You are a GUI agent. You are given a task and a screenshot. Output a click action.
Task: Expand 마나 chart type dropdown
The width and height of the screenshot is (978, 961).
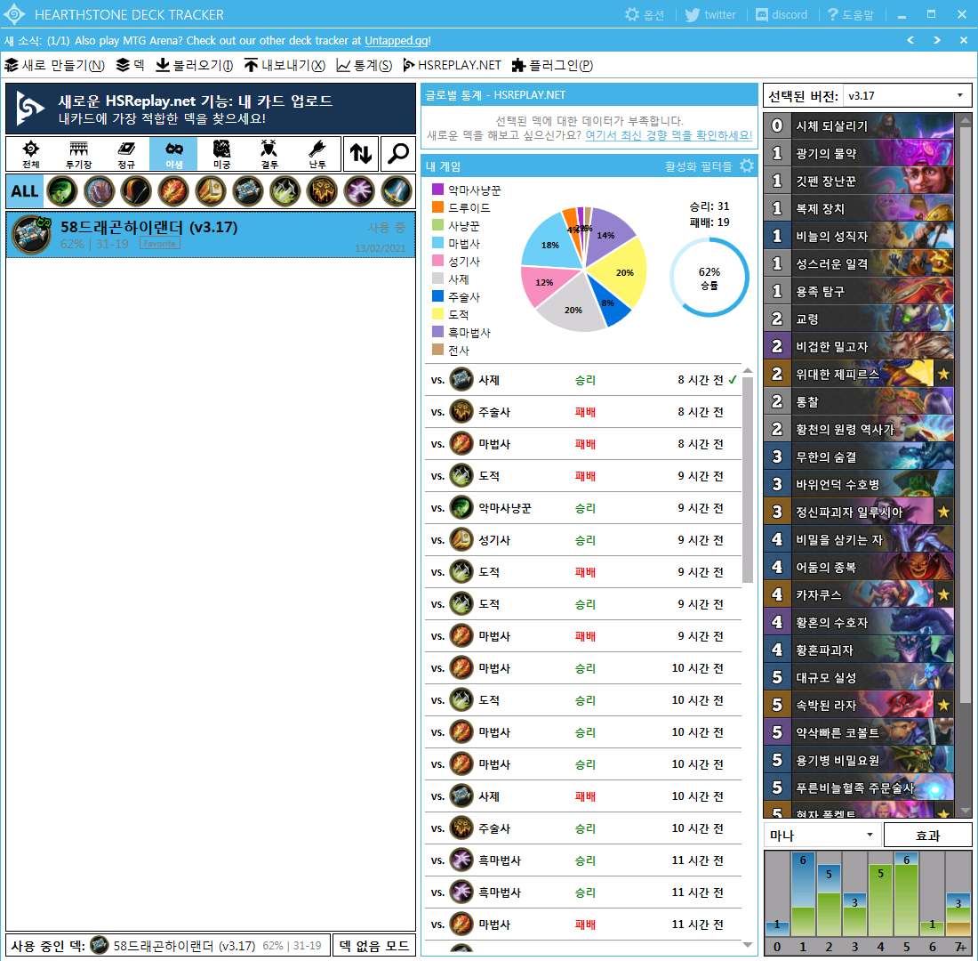click(822, 835)
